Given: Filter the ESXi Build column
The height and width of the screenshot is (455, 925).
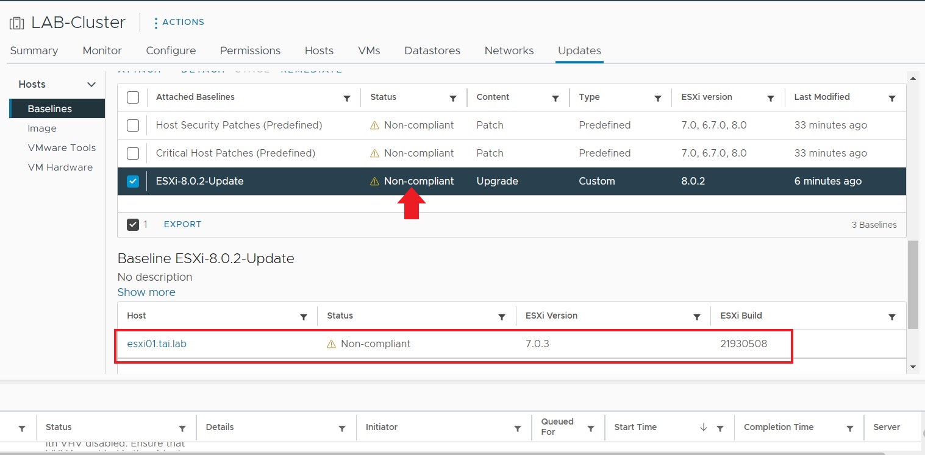Looking at the screenshot, I should [892, 317].
